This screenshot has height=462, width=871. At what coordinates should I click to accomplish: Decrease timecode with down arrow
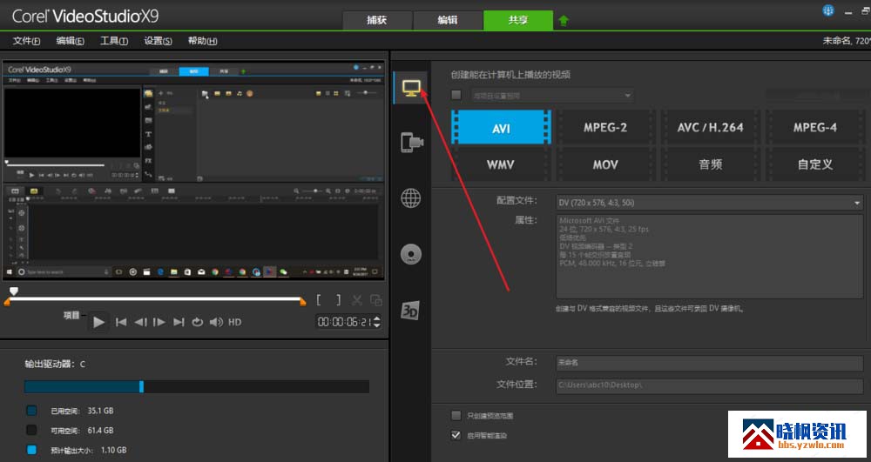pos(377,325)
